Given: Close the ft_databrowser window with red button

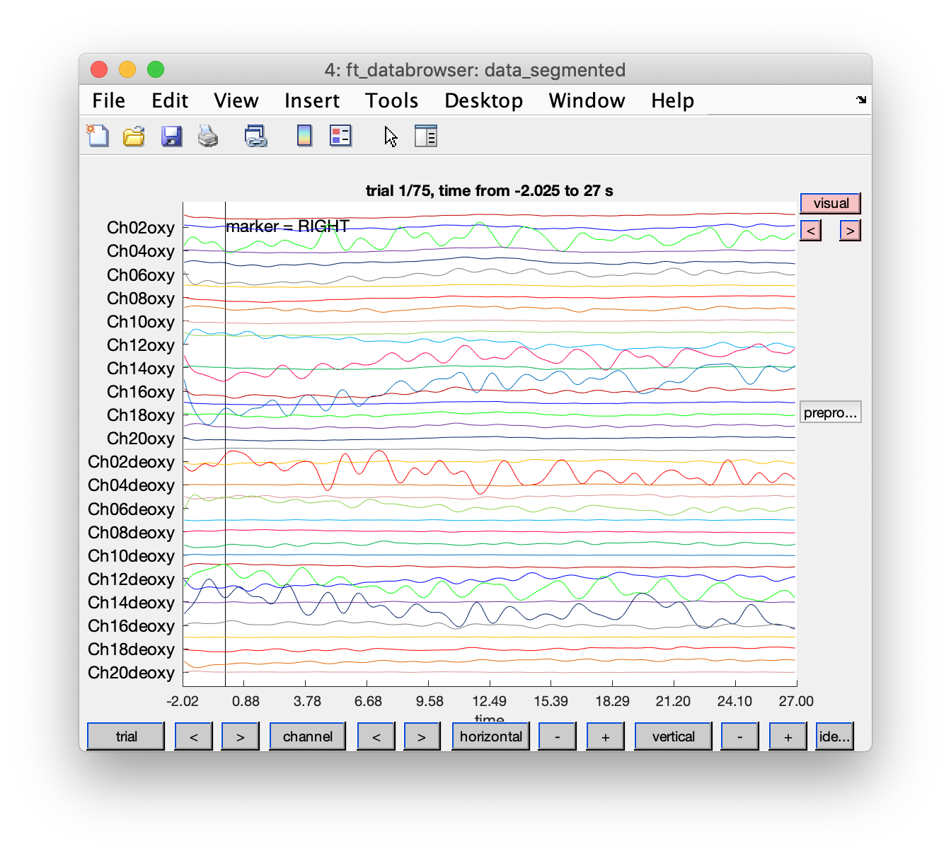Looking at the screenshot, I should [x=99, y=69].
